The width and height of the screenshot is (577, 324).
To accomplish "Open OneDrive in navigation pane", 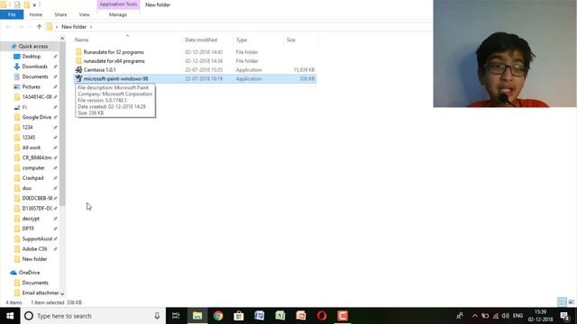I will [x=29, y=273].
